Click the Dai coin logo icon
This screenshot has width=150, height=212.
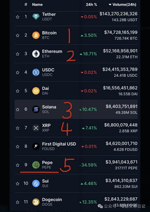click(x=36, y=91)
